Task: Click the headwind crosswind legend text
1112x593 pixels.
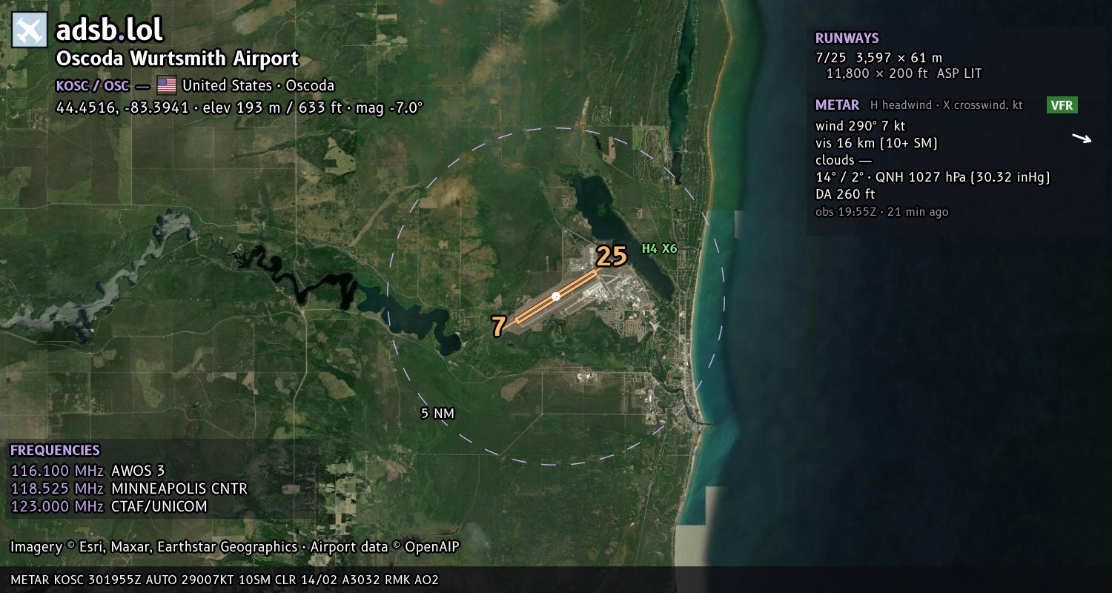Action: [947, 105]
